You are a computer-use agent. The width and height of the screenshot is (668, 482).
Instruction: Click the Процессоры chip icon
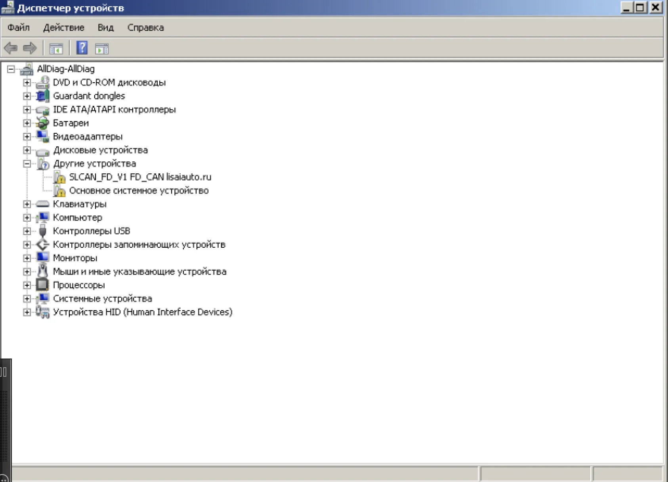tap(42, 285)
